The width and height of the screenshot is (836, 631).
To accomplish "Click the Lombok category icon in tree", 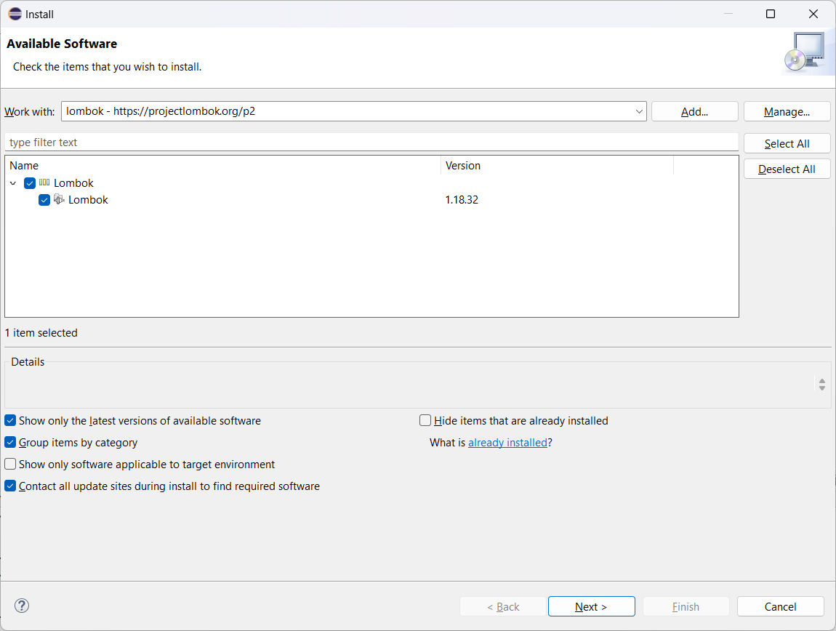I will click(x=44, y=183).
